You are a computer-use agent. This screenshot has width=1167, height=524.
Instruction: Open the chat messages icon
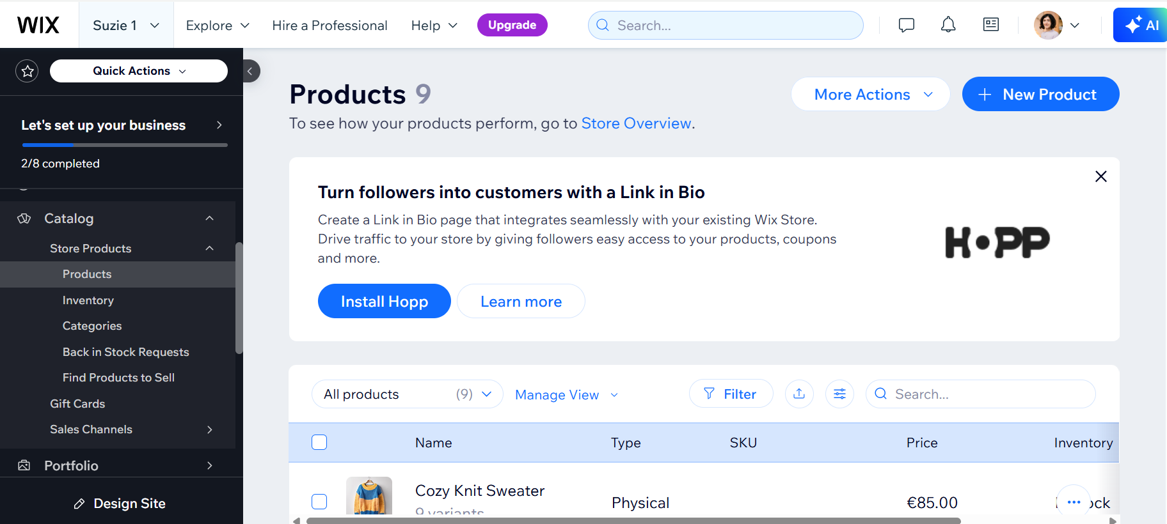pyautogui.click(x=906, y=25)
